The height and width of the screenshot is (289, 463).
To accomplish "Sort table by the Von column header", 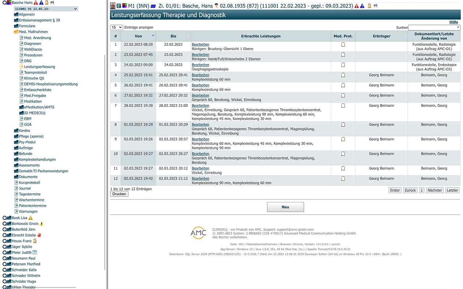I will coord(138,36).
